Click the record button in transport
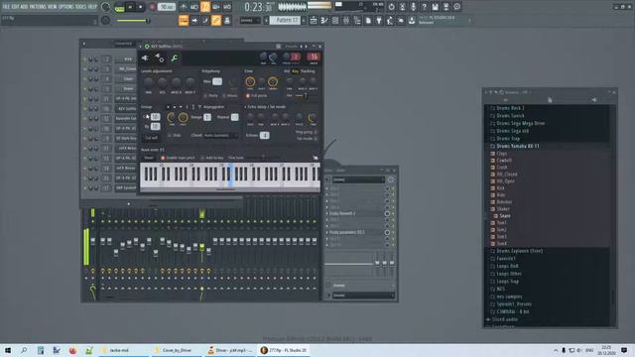Image resolution: width=635 pixels, height=357 pixels. [152, 7]
